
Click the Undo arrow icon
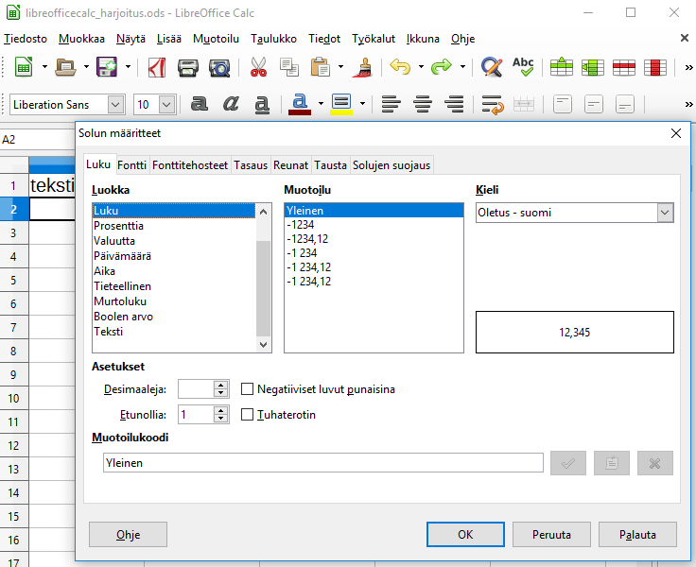[x=400, y=67]
